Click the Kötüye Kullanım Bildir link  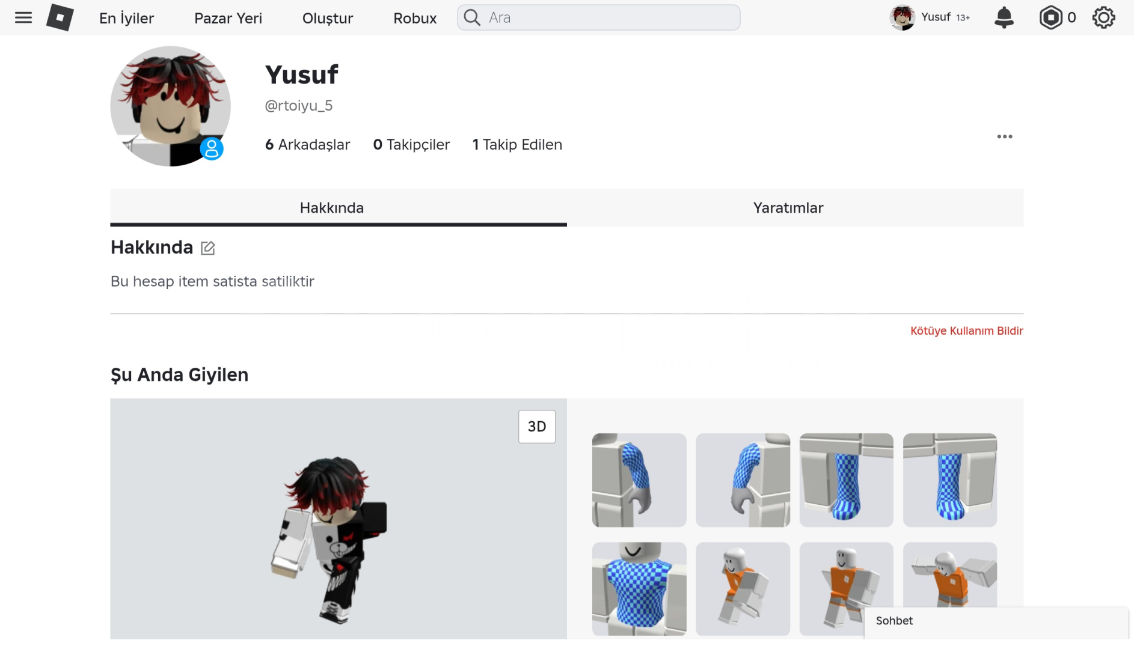click(966, 331)
